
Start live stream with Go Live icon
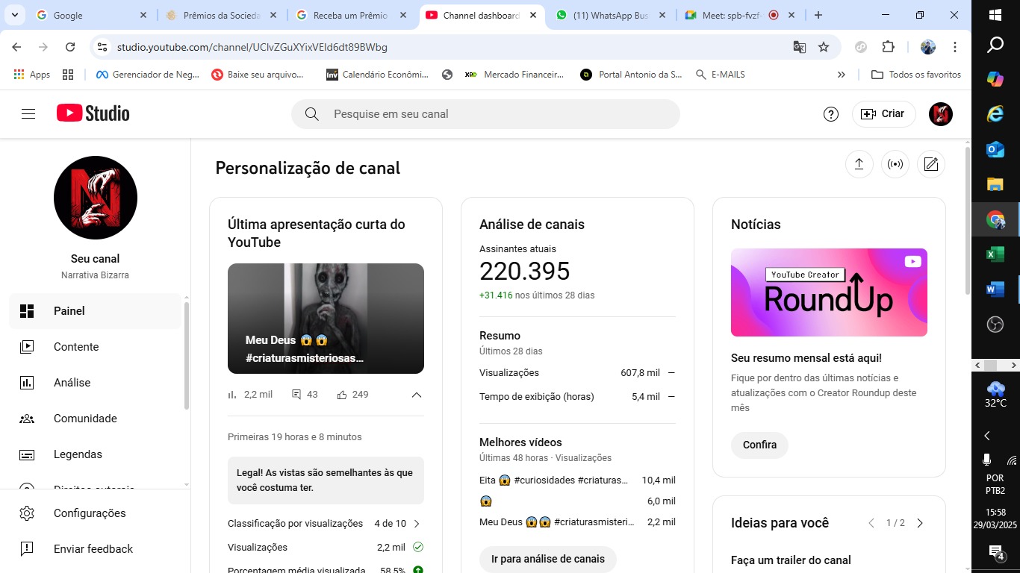pyautogui.click(x=895, y=164)
